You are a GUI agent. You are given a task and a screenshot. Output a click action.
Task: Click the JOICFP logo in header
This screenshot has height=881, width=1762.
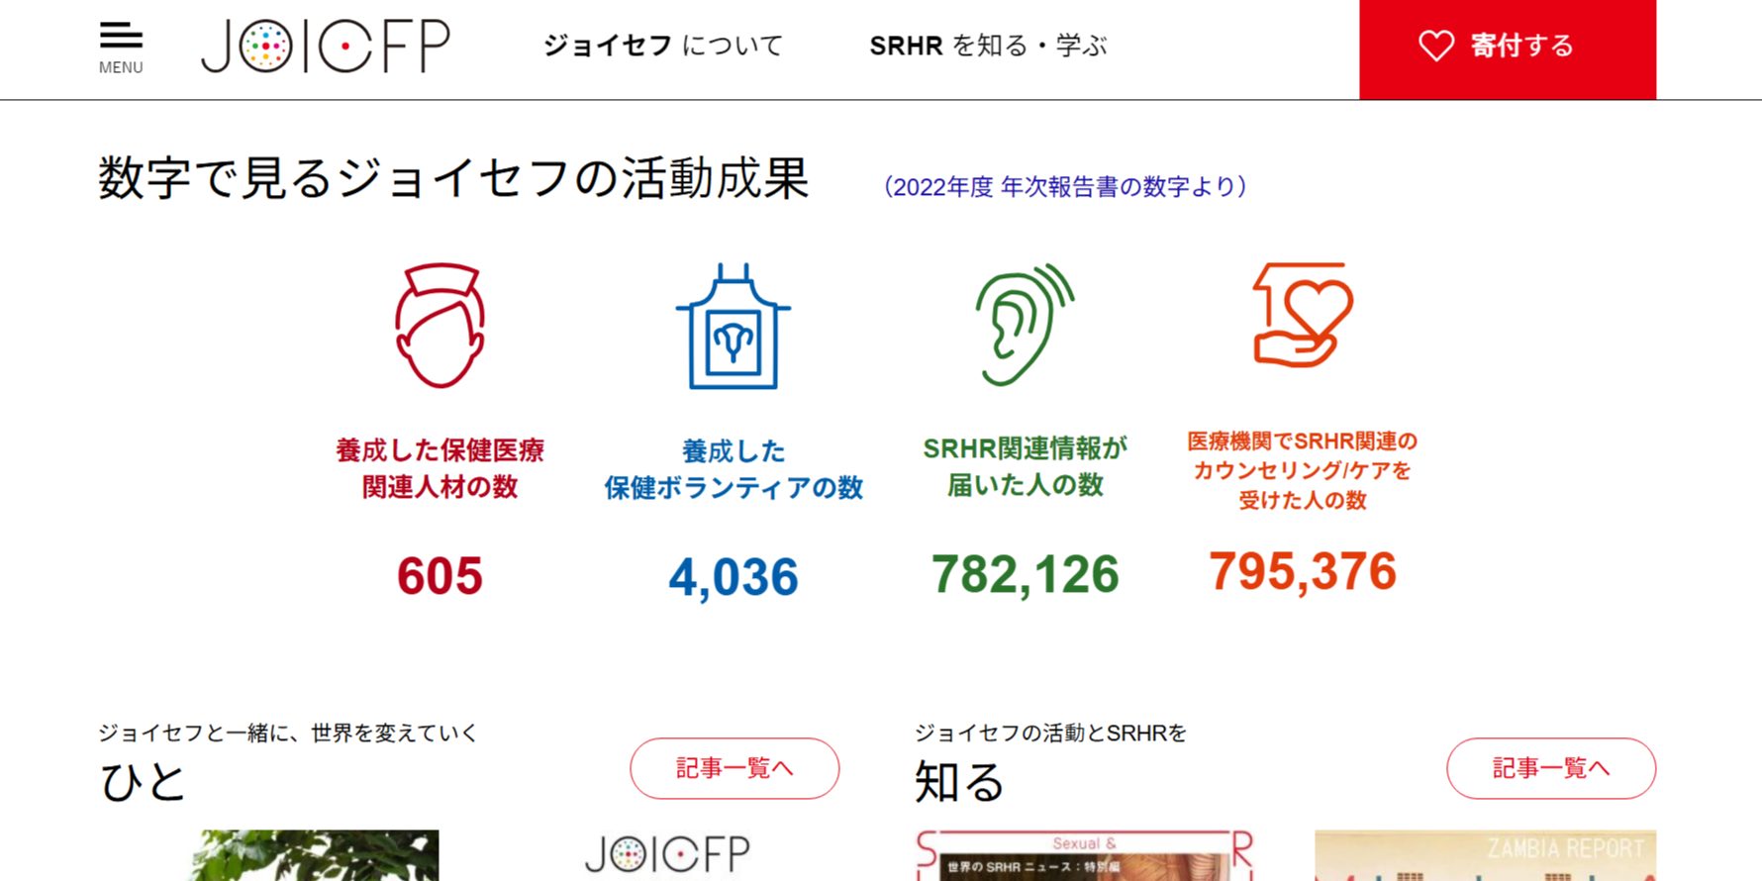coord(326,46)
